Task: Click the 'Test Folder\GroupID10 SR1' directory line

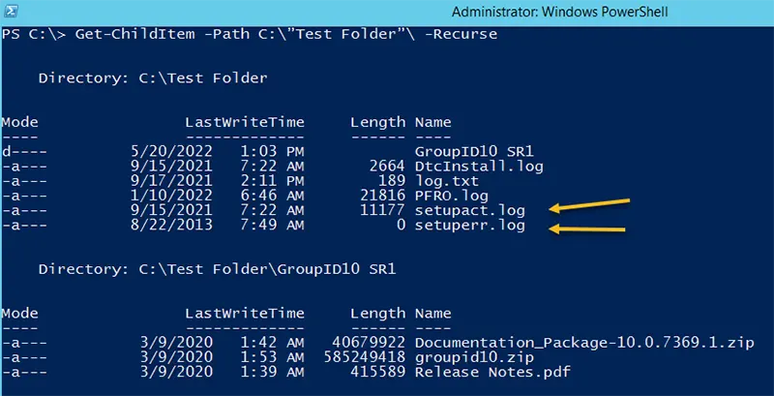Action: pyautogui.click(x=217, y=269)
